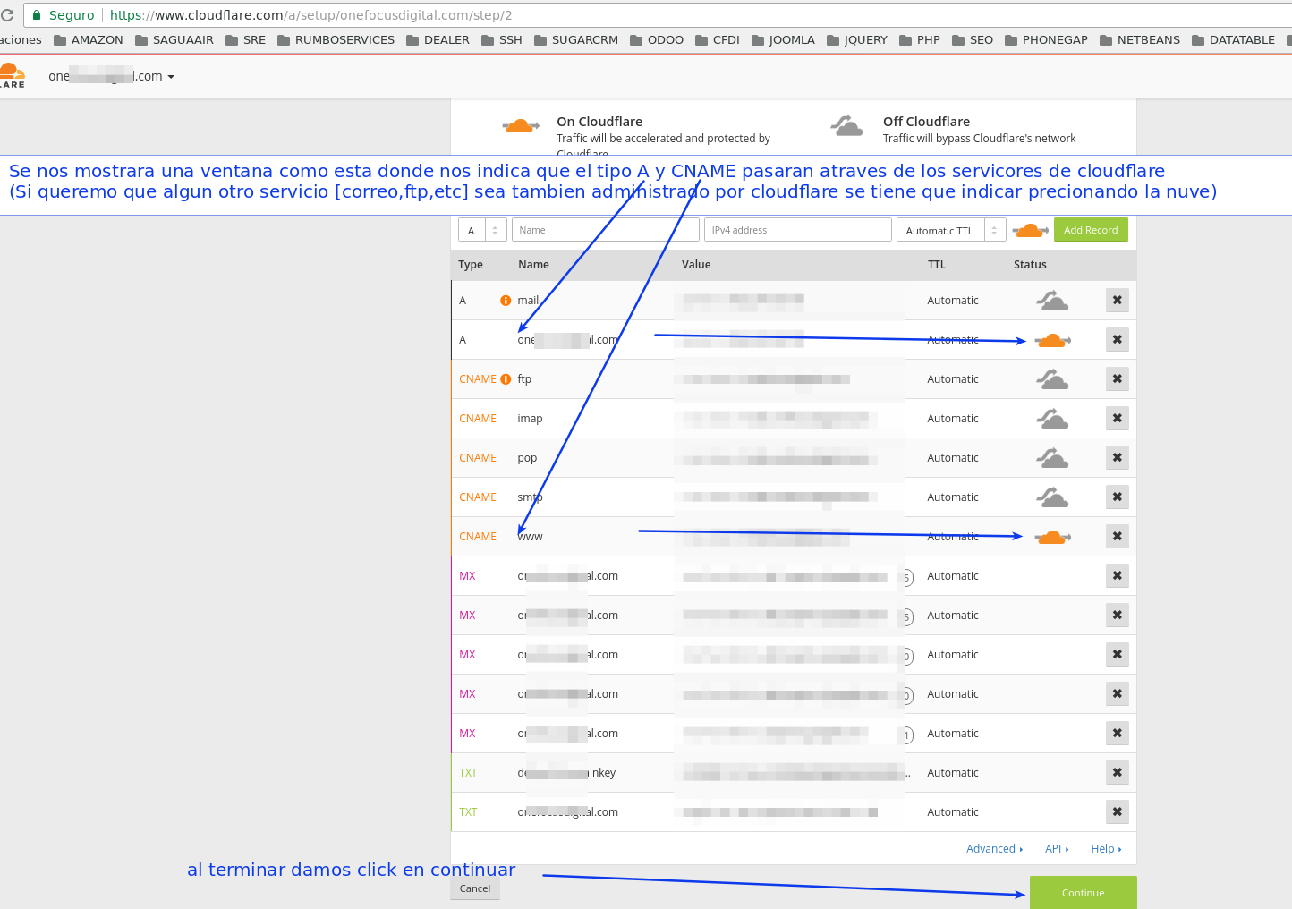Click the Cloudflare logo
The height and width of the screenshot is (909, 1292).
click(x=13, y=76)
